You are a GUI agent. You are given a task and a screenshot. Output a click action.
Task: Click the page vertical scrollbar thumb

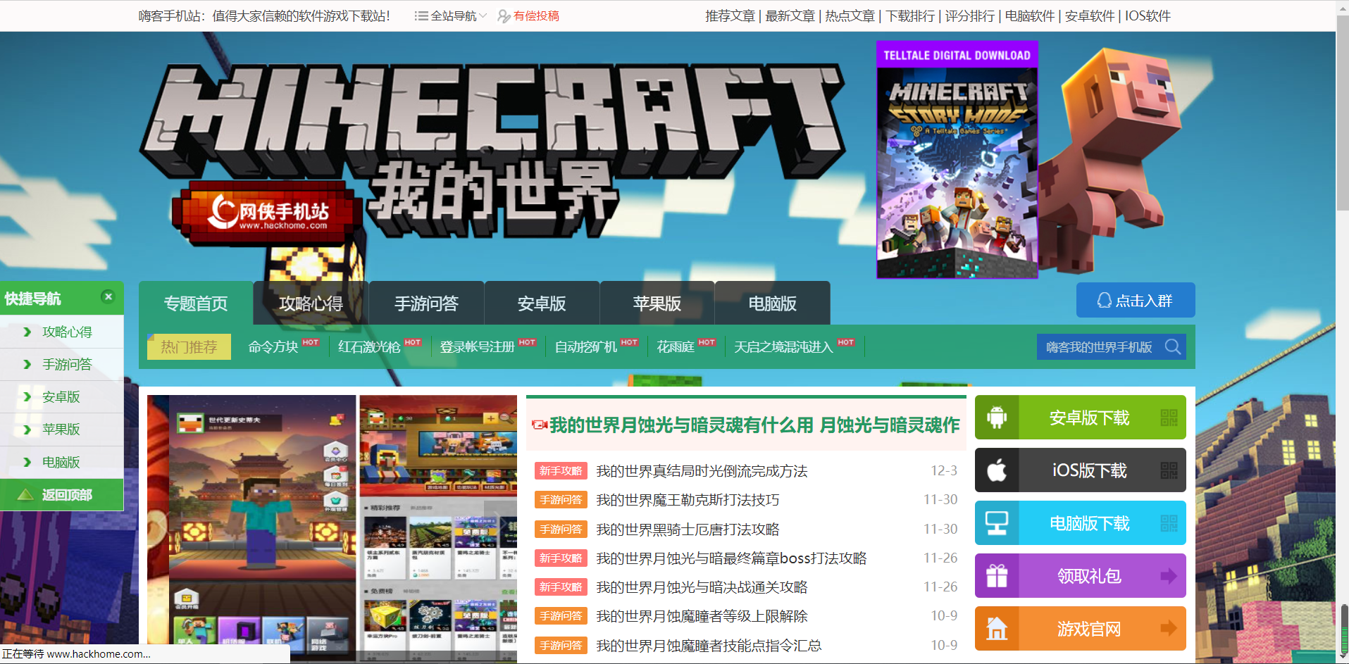[1343, 113]
